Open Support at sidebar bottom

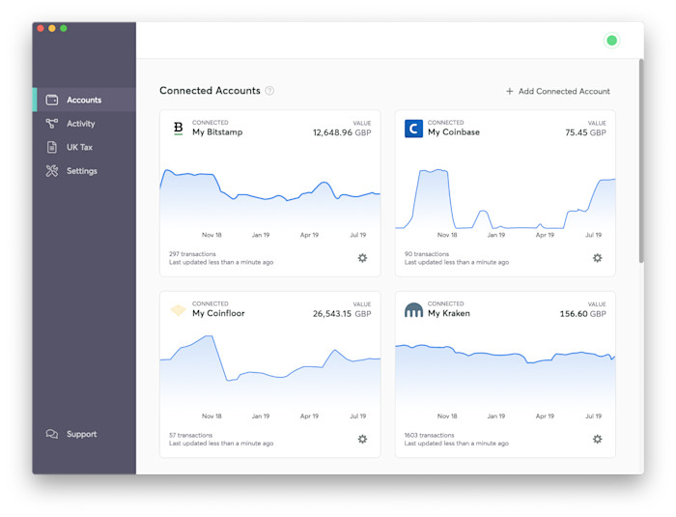tap(85, 434)
